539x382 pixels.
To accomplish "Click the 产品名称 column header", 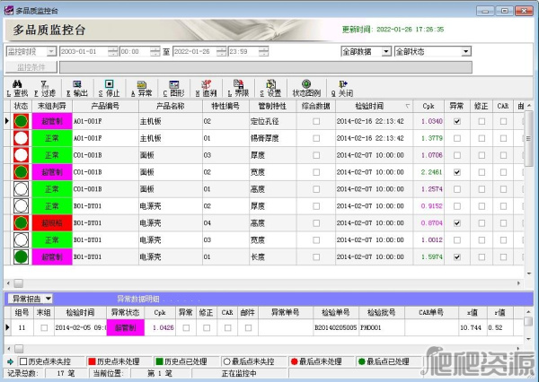I will pyautogui.click(x=171, y=106).
